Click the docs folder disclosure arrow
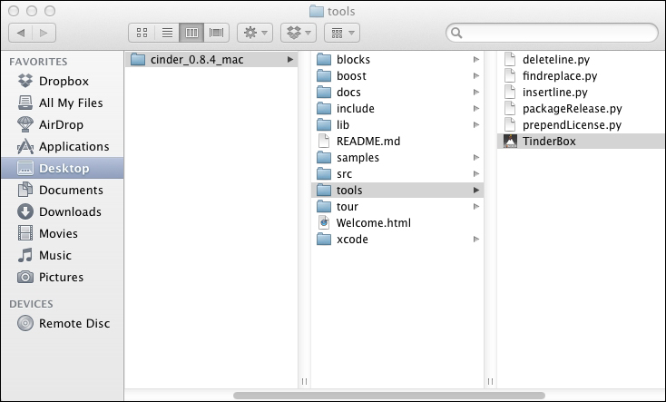Image resolution: width=666 pixels, height=402 pixels. tap(476, 93)
